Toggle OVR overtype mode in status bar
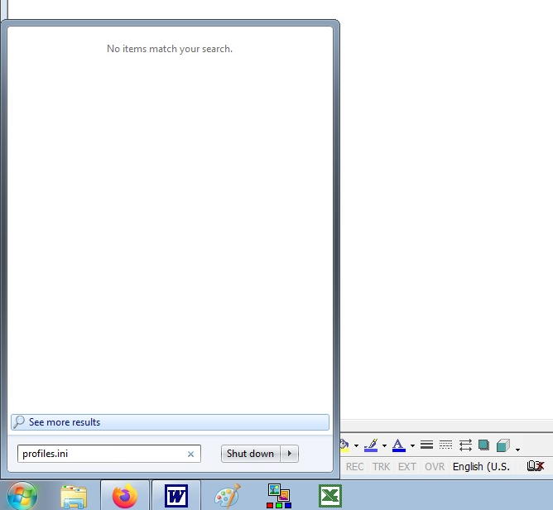 tap(435, 467)
